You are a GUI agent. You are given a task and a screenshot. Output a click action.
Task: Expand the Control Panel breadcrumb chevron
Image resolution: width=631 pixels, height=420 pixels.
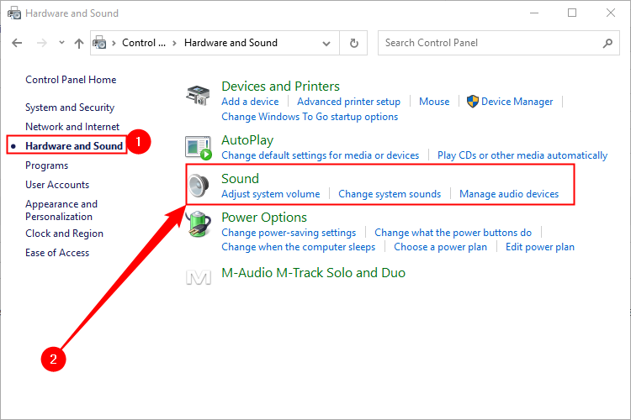(x=174, y=43)
